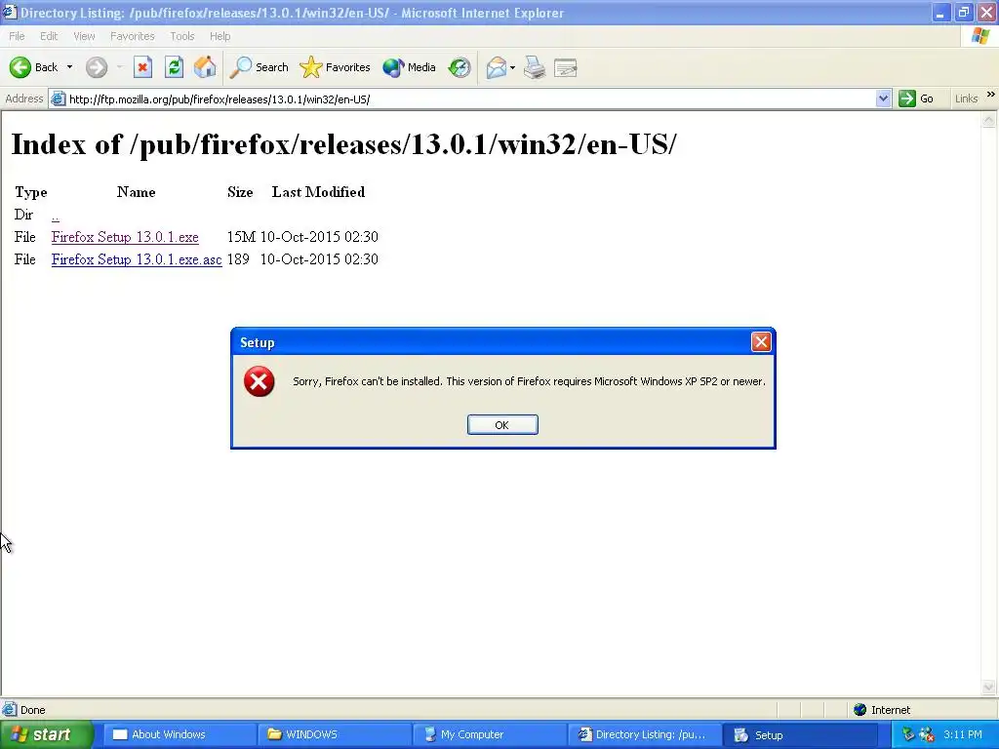Click the Start button
Viewport: 999px width, 749px height.
[46, 734]
